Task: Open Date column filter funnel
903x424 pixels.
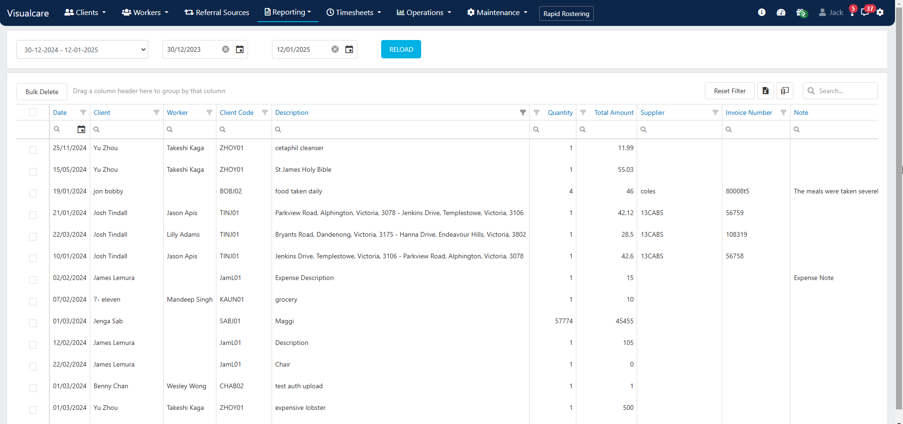Action: pyautogui.click(x=83, y=112)
